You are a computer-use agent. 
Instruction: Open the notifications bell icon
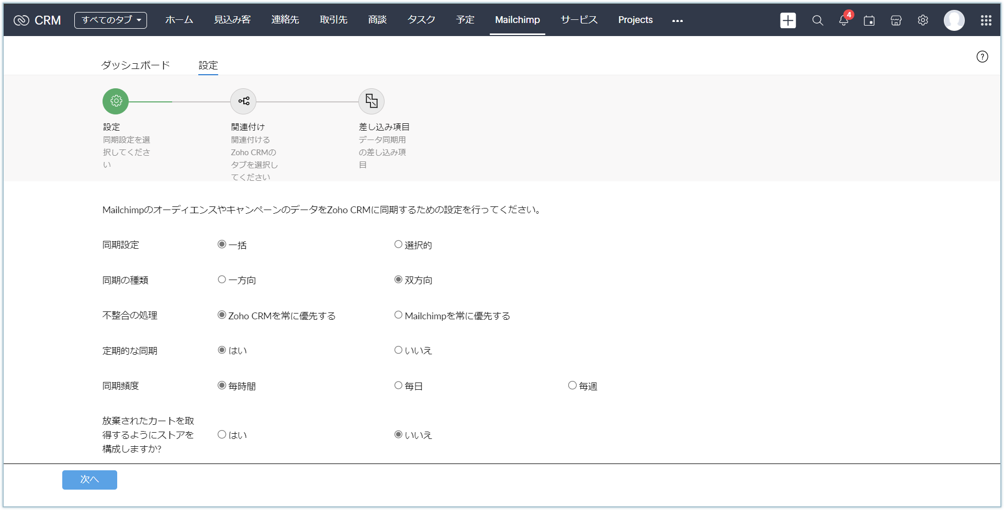[x=844, y=20]
